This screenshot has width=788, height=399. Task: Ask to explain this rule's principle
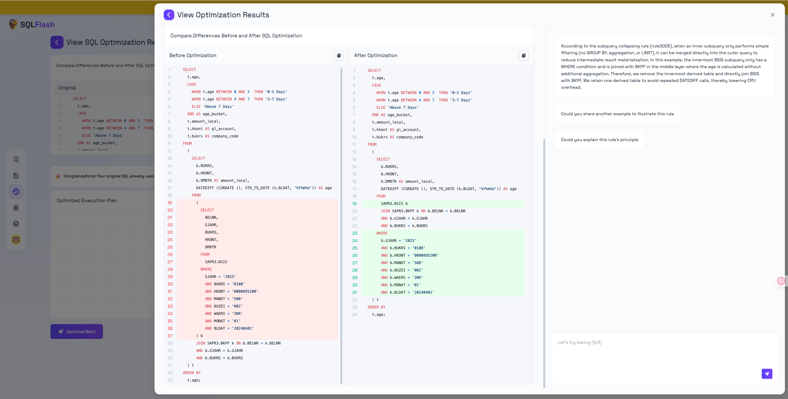tap(599, 139)
